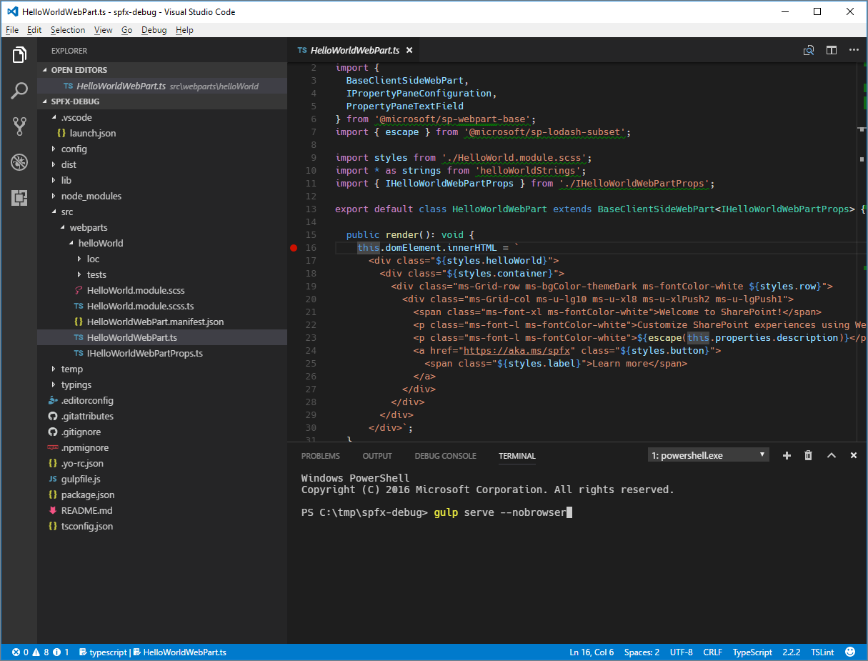This screenshot has height=661, width=868.
Task: Open the Debug view from the activity bar
Action: [19, 162]
